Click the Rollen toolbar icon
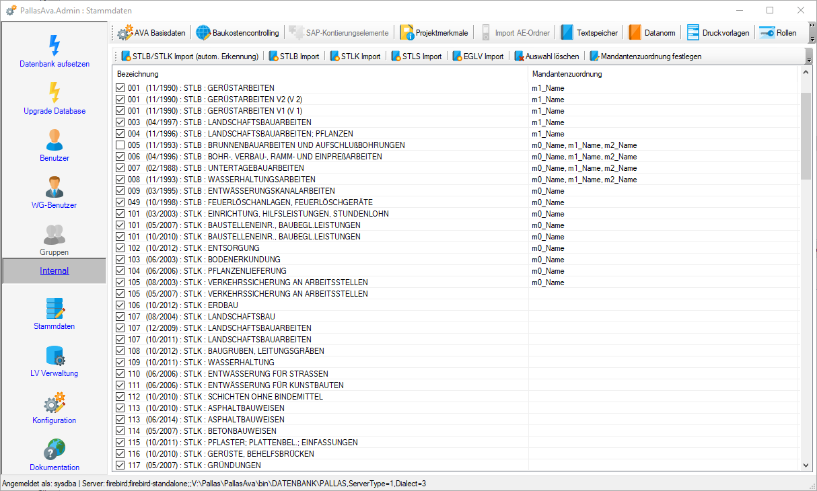 point(767,32)
